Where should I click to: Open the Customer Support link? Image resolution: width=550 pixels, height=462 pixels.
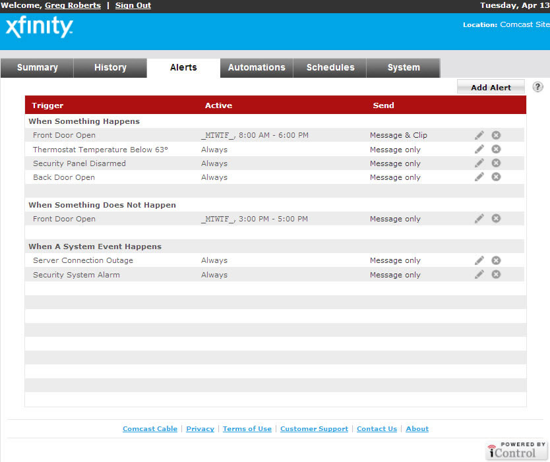pyautogui.click(x=314, y=428)
